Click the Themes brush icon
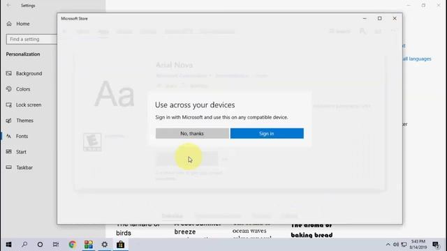The image size is (447, 251). pyautogui.click(x=9, y=121)
